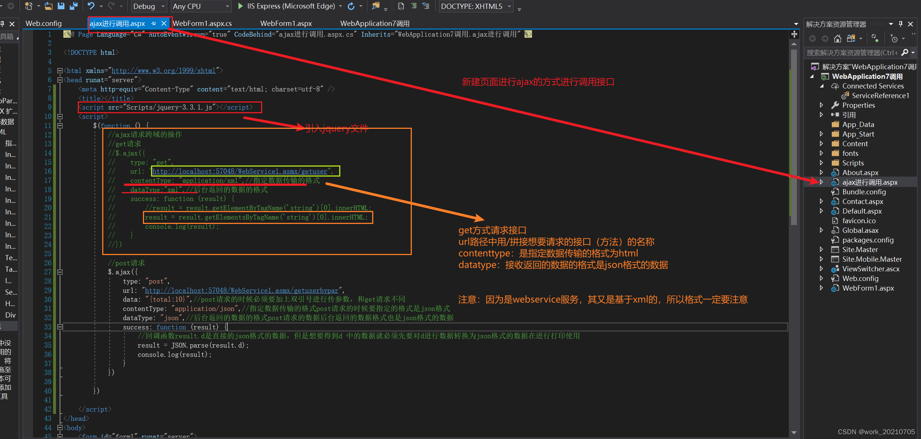921x439 pixels.
Task: Toggle the left toolbox panel pin
Action: coord(2,24)
